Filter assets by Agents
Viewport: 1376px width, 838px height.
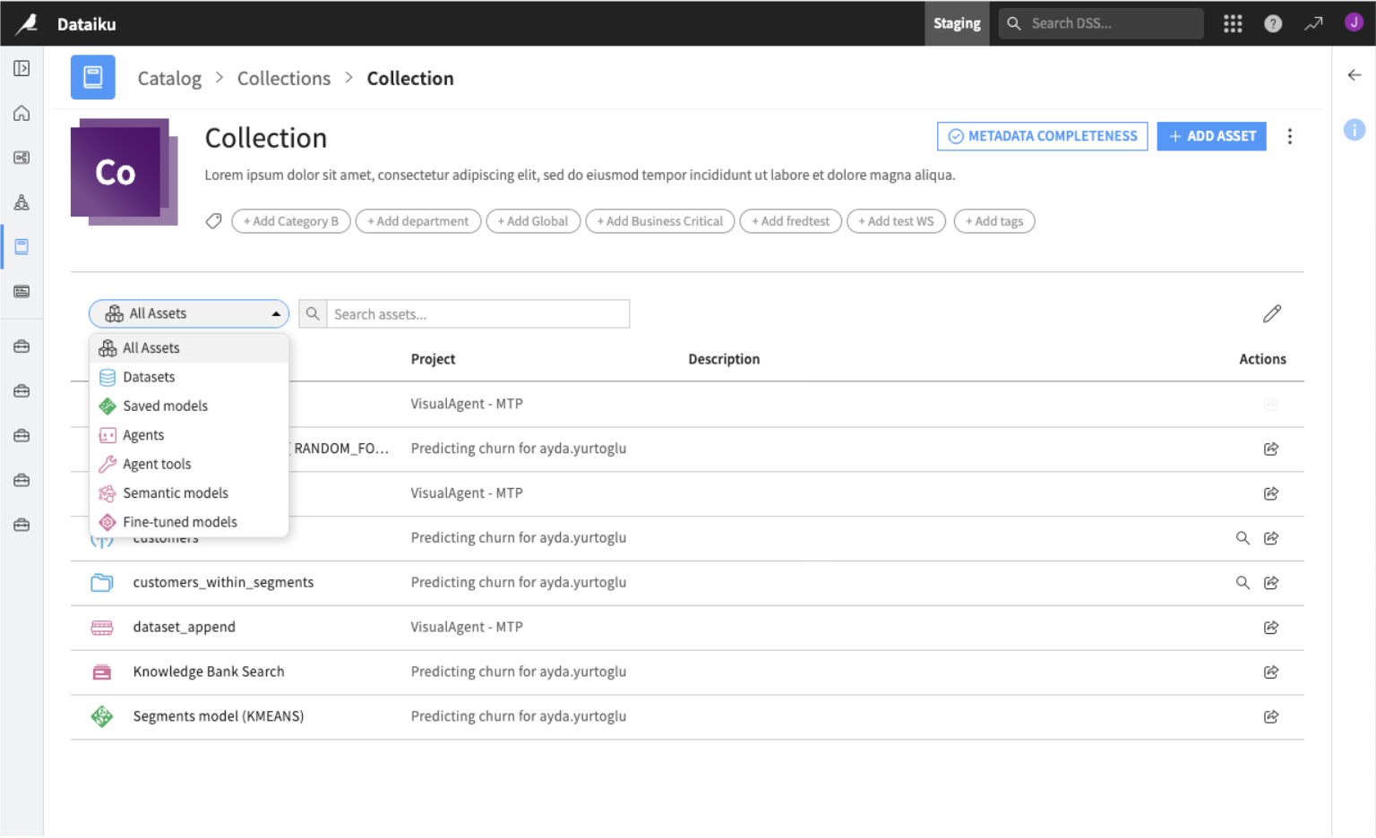click(189, 435)
